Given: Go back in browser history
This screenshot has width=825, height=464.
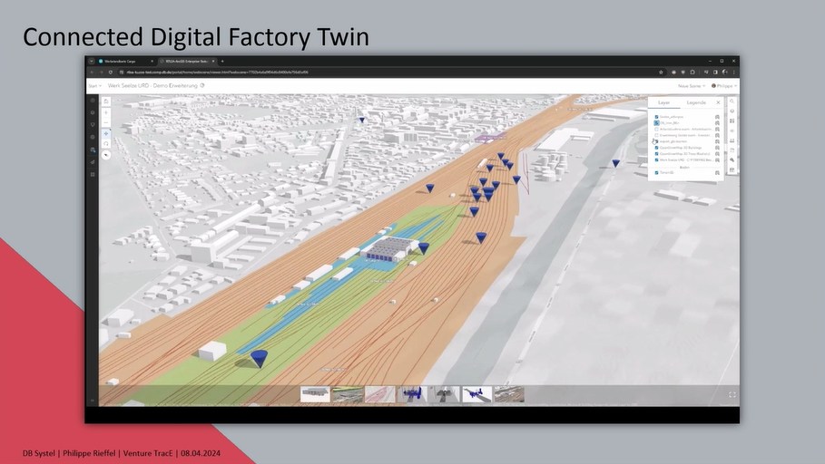Looking at the screenshot, I should 92,72.
